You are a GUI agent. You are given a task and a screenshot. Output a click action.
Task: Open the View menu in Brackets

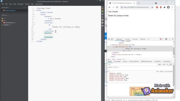tap(15, 4)
